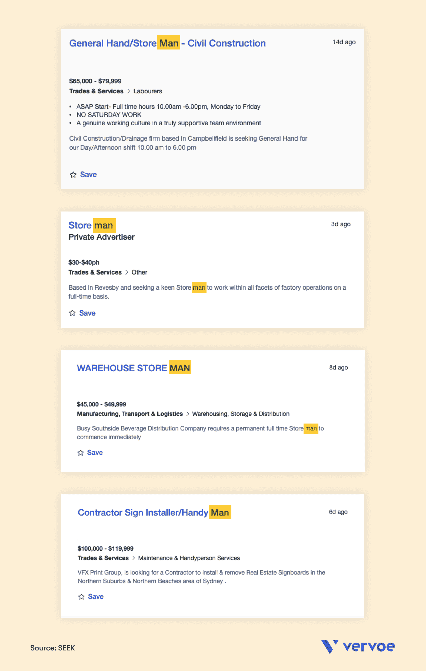Click Trades & Services category in first listing

tap(96, 91)
